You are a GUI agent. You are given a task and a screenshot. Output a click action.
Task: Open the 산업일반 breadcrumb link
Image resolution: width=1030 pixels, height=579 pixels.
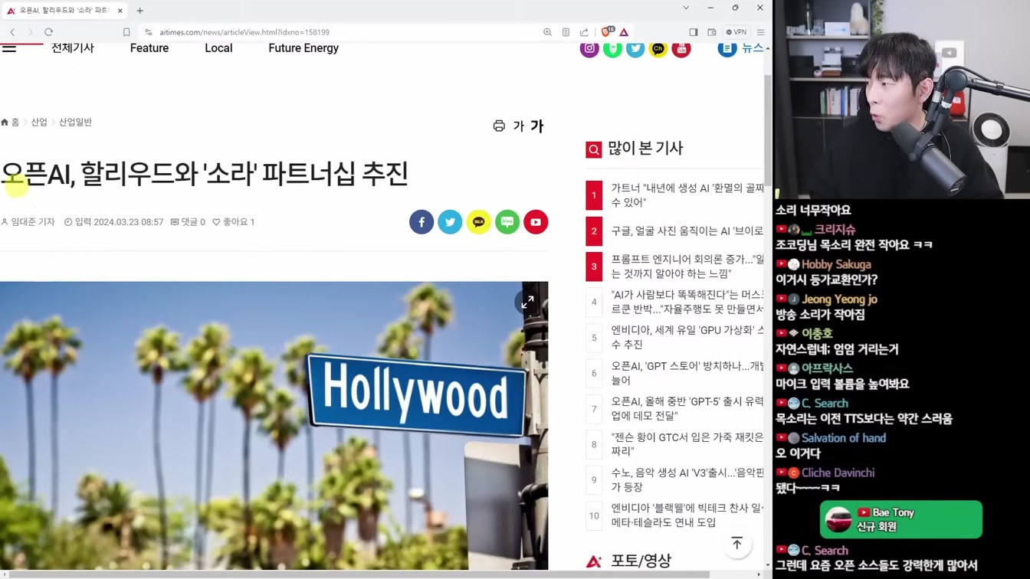(x=75, y=123)
